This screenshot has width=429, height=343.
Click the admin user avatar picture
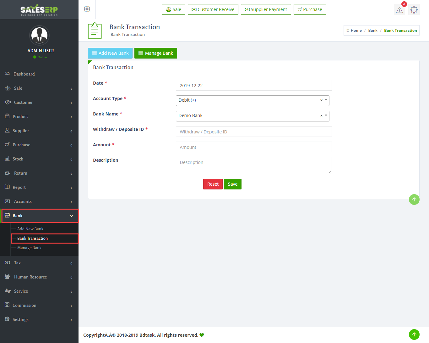(x=39, y=35)
